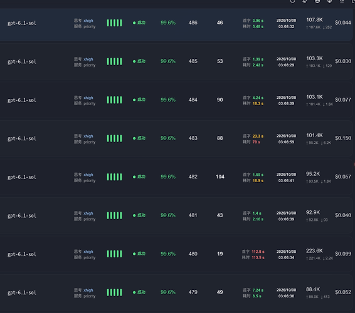This screenshot has height=313, width=355.
Task: Click the 成功 status badge in row 482
Action: pos(139,177)
